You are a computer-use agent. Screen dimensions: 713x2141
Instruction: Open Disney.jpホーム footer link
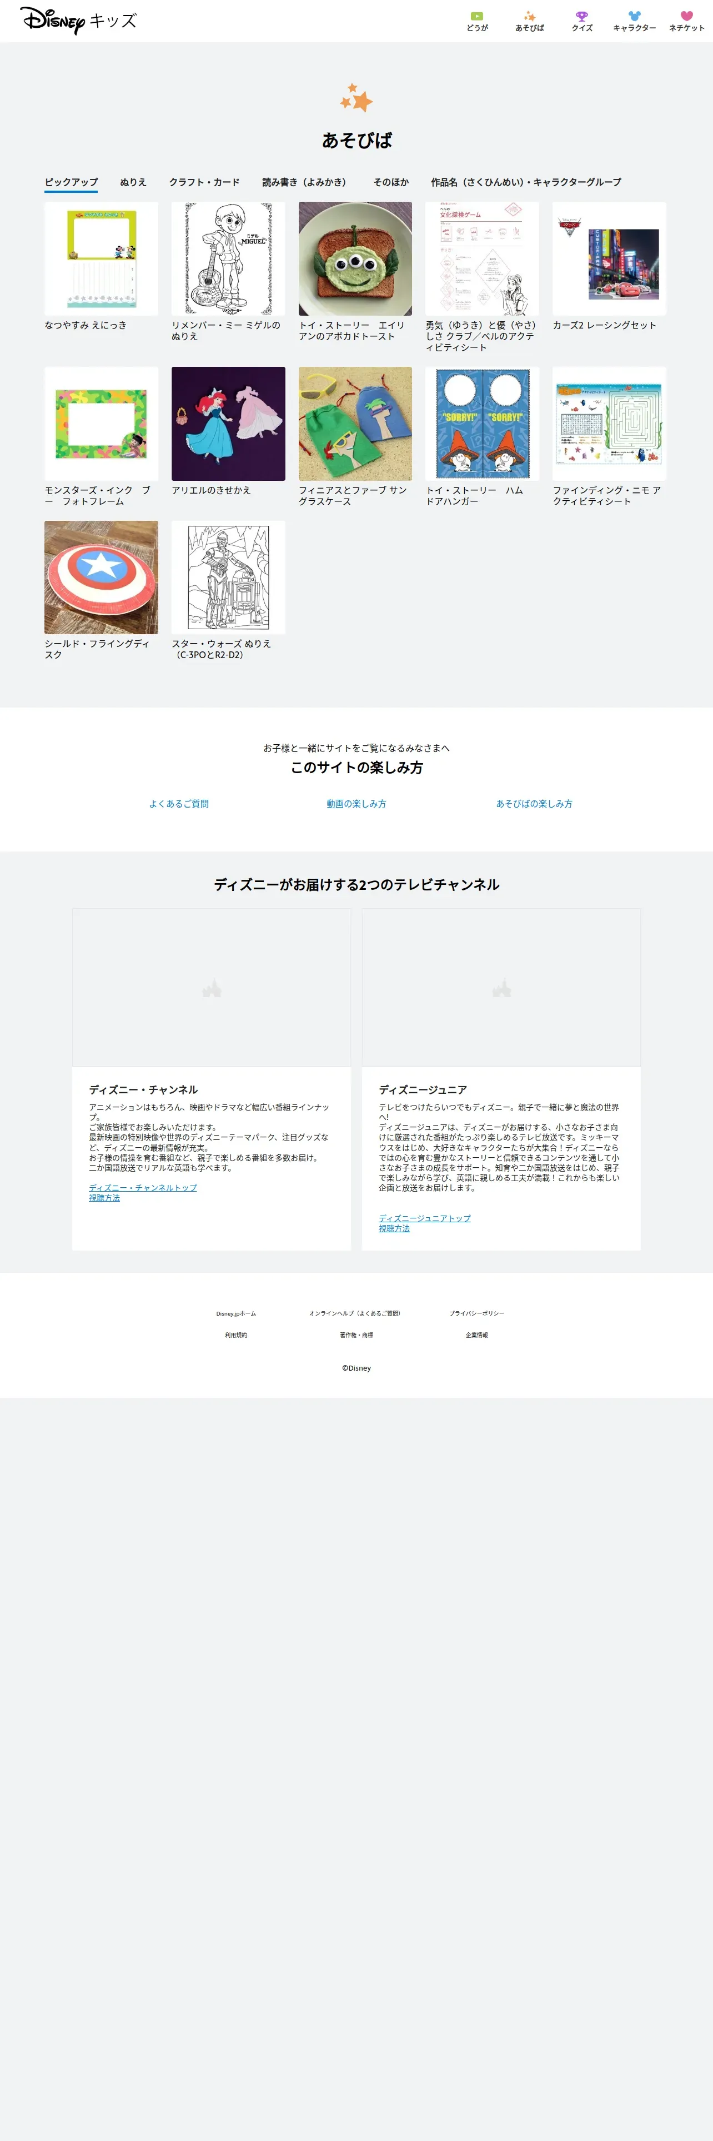click(236, 1313)
